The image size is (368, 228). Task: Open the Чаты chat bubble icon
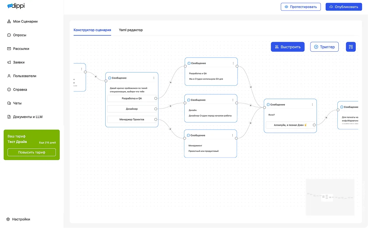point(8,103)
